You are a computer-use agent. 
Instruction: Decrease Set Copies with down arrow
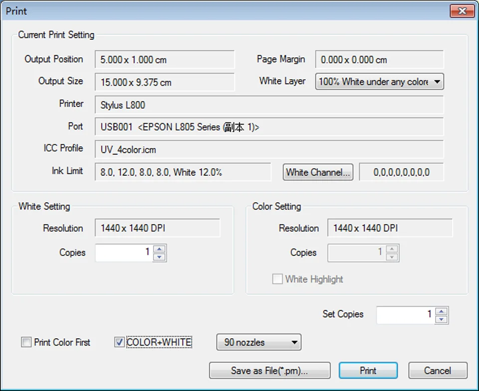coord(442,319)
